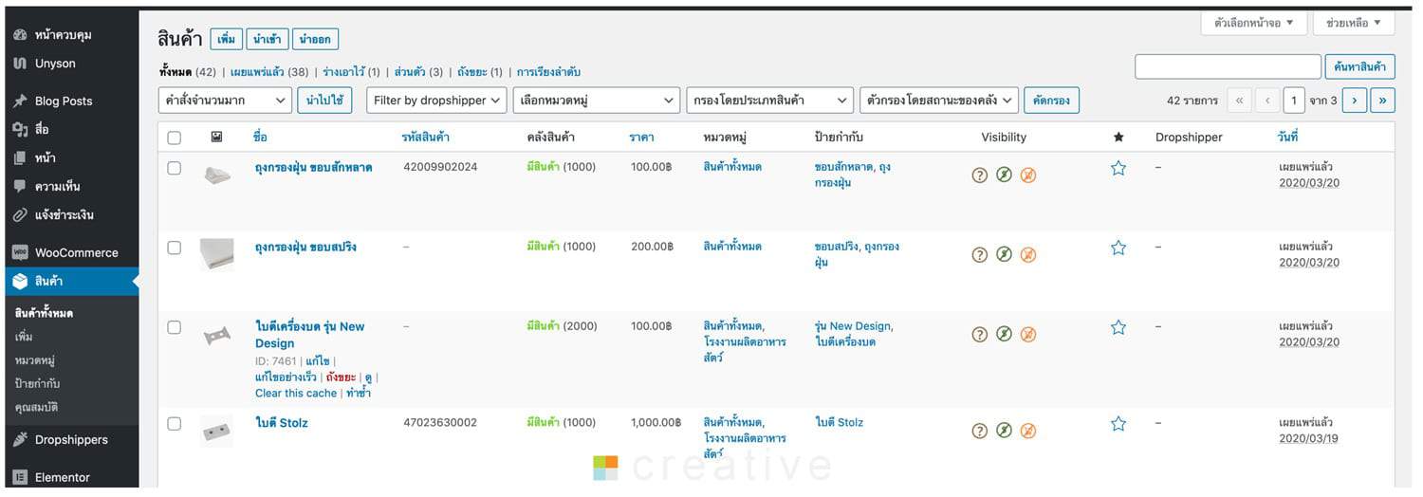Select checkbox for ถุงกรองฝุ่น ขอบสปริง product
This screenshot has height=497, width=1423.
pyautogui.click(x=175, y=248)
